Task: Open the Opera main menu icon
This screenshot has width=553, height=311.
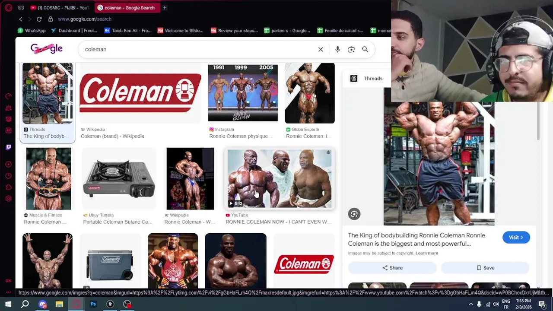Action: 8,8
